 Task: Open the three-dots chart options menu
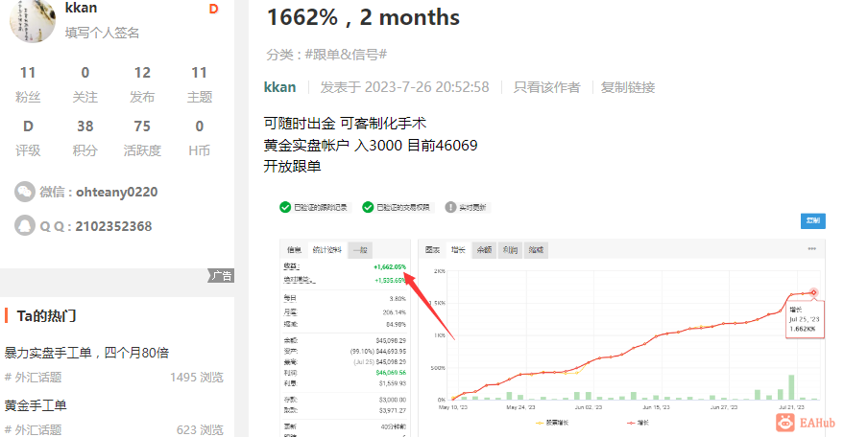tap(811, 249)
